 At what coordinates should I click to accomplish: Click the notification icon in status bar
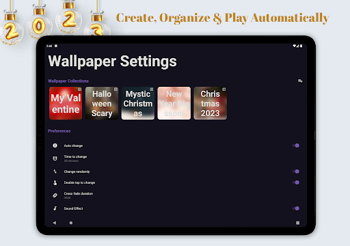tap(56, 46)
